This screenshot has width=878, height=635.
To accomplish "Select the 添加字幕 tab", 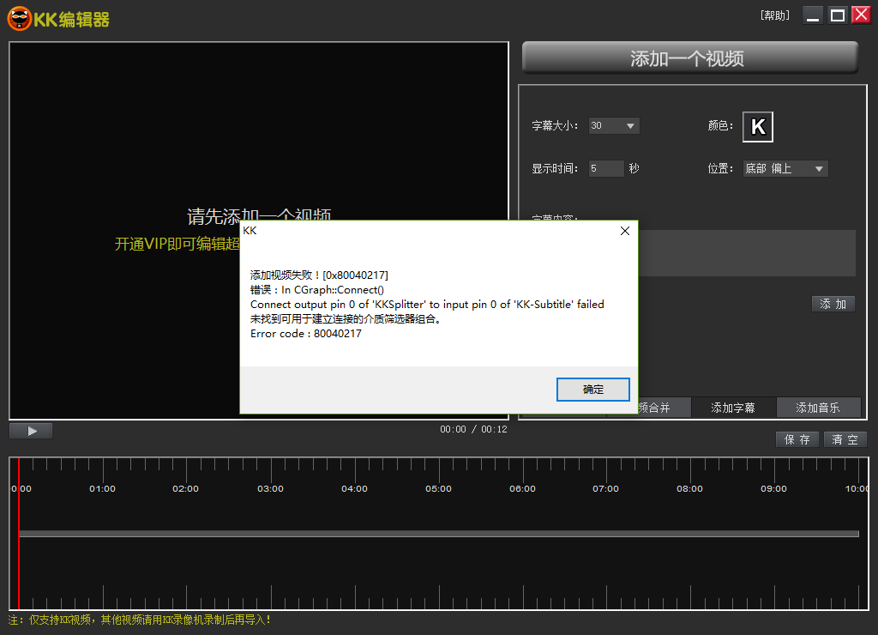I will (733, 408).
